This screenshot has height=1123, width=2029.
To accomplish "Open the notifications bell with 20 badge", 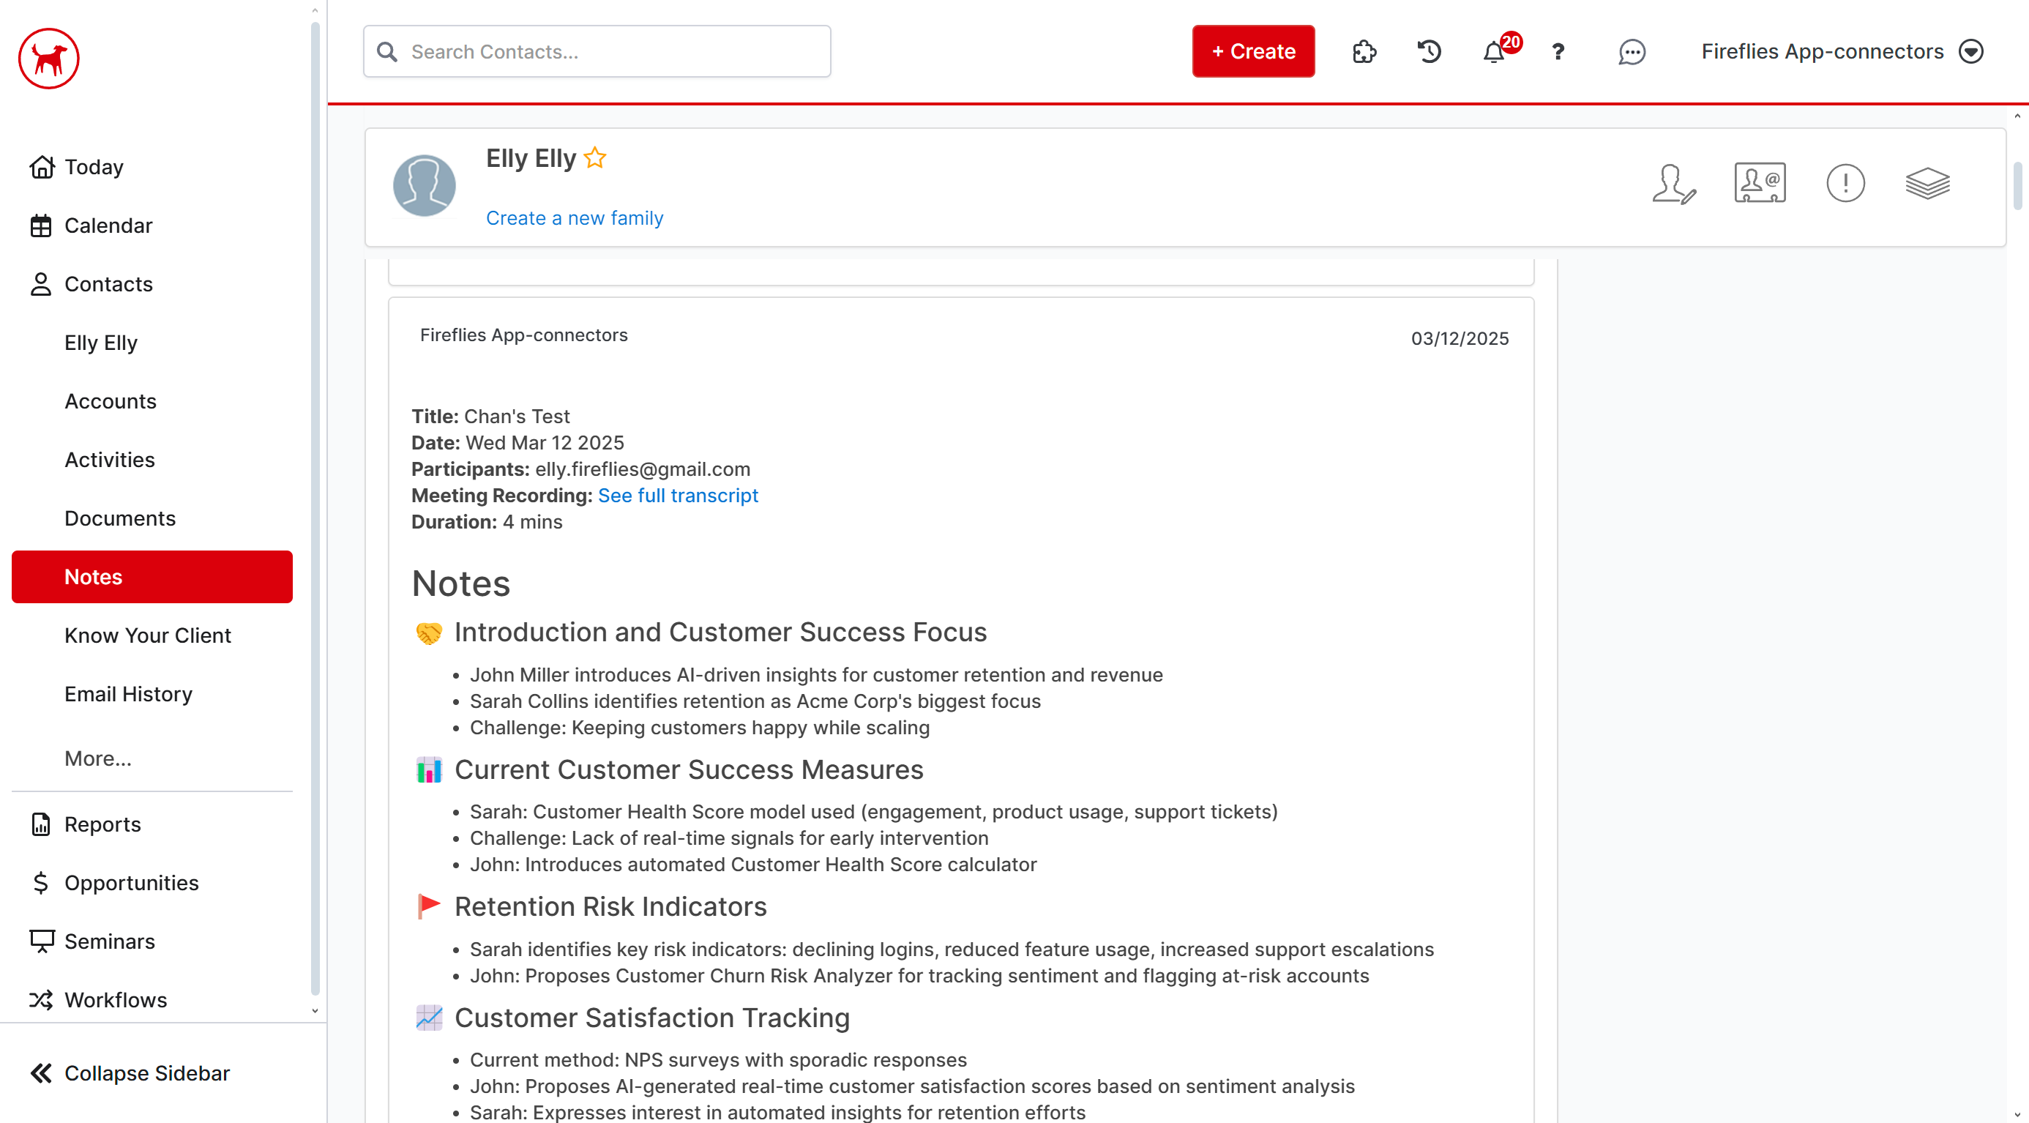I will tap(1494, 52).
